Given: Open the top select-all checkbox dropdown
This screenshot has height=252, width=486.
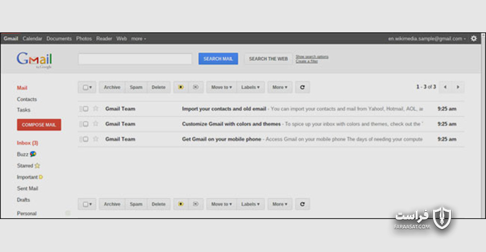Looking at the screenshot, I should [x=87, y=87].
